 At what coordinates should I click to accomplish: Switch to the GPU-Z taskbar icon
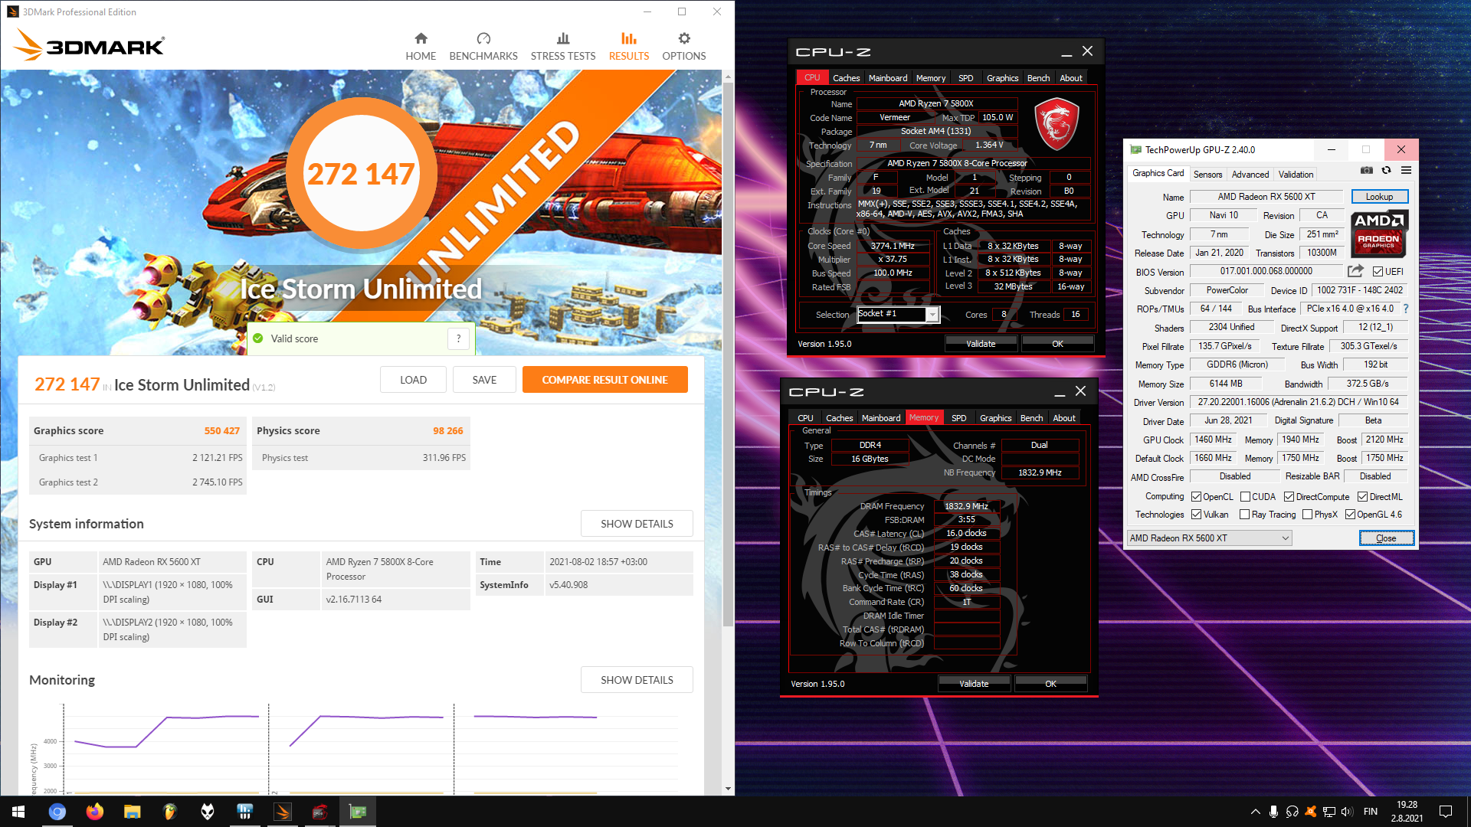click(358, 812)
